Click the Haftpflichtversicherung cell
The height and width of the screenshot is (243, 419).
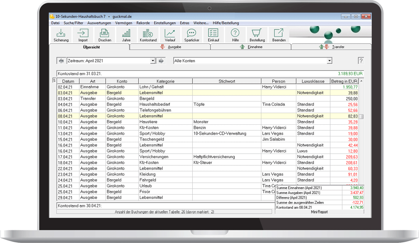coord(227,157)
